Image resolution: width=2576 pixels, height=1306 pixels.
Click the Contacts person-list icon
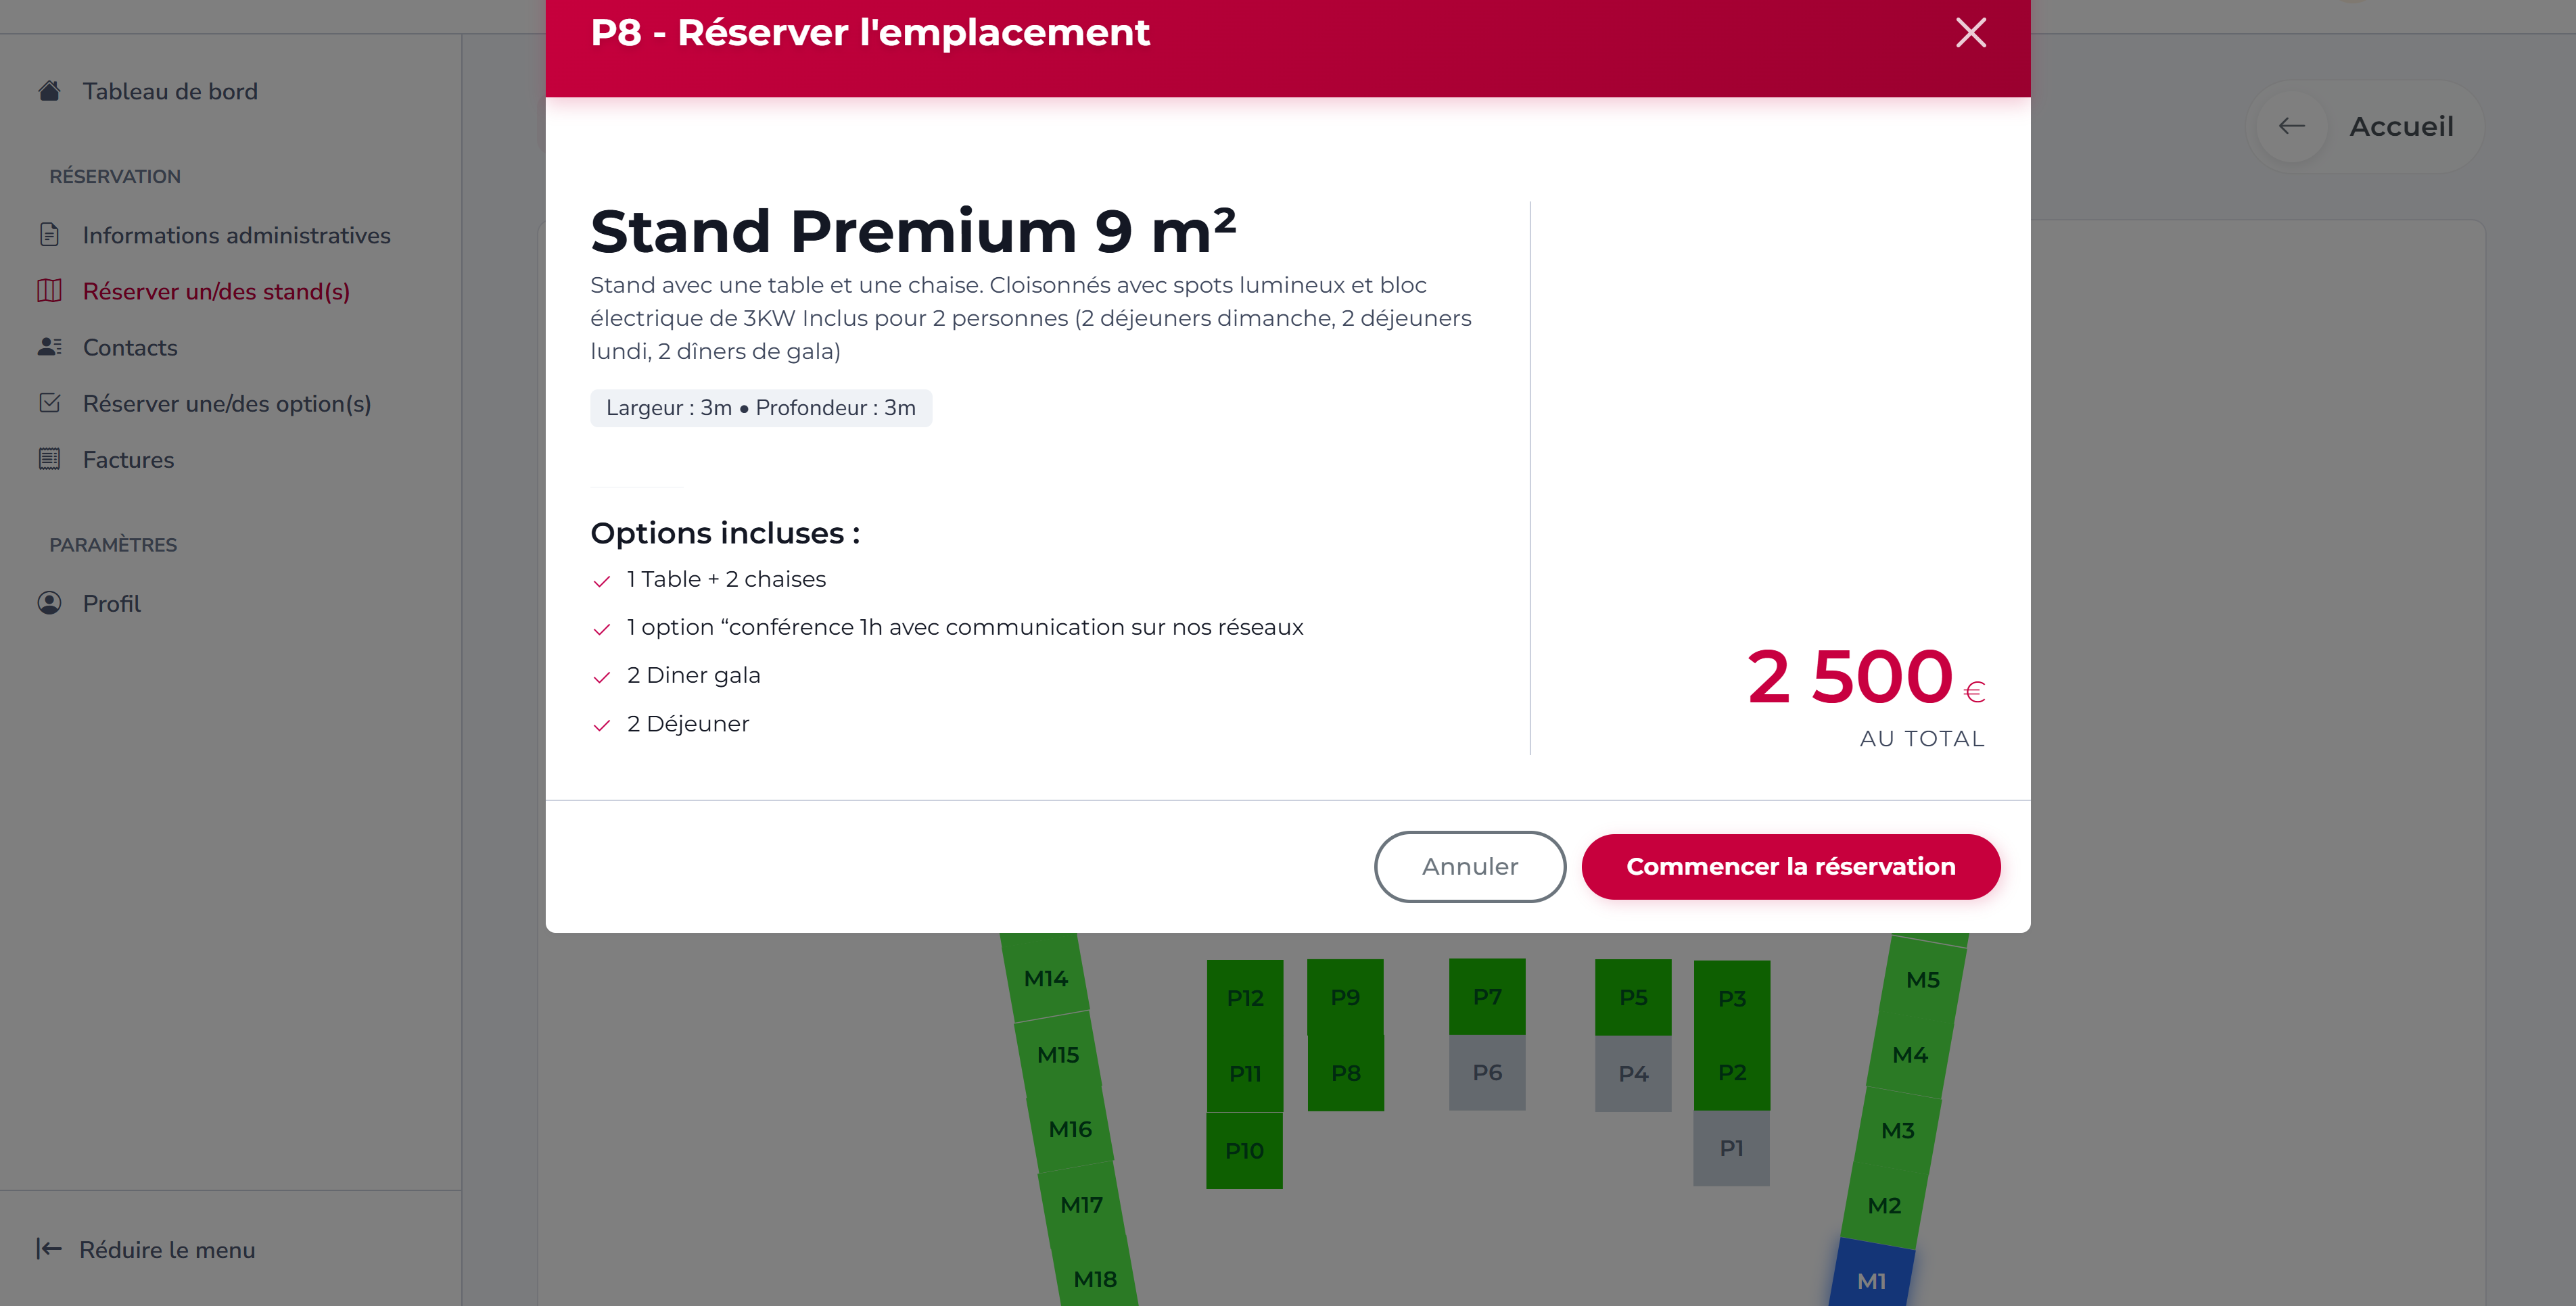tap(49, 347)
